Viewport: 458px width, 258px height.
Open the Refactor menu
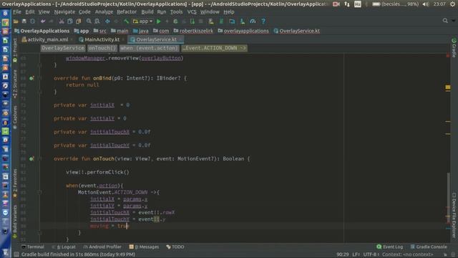[127, 12]
